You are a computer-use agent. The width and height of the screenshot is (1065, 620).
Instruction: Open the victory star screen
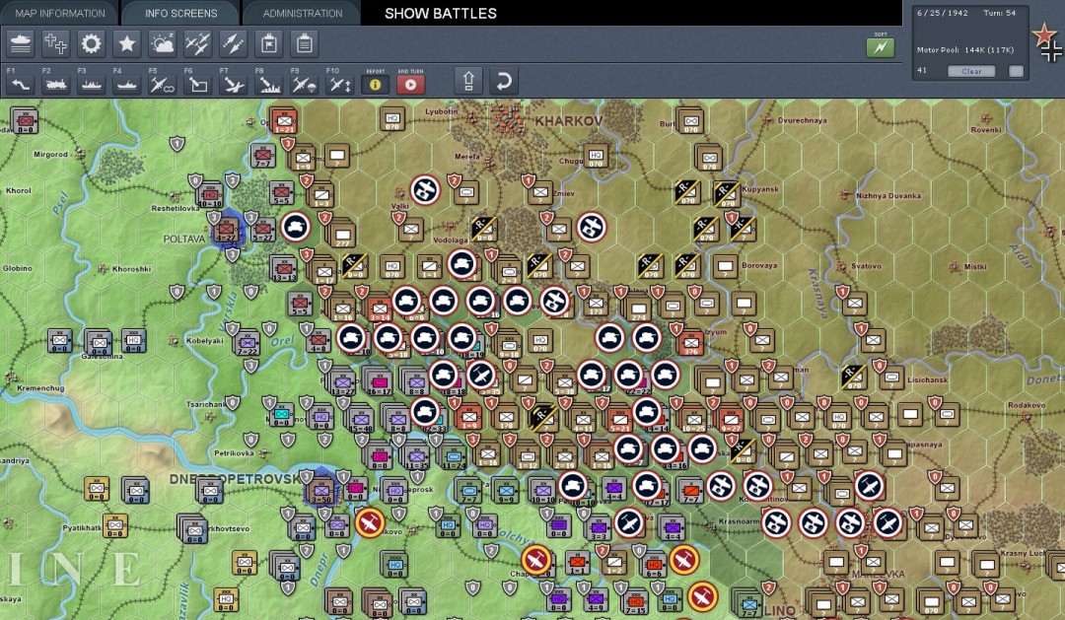pos(127,43)
